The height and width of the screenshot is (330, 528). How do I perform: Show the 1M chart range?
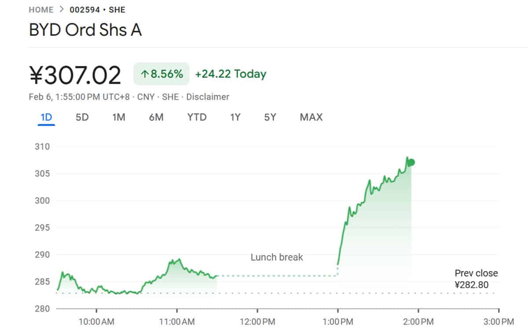pos(118,117)
